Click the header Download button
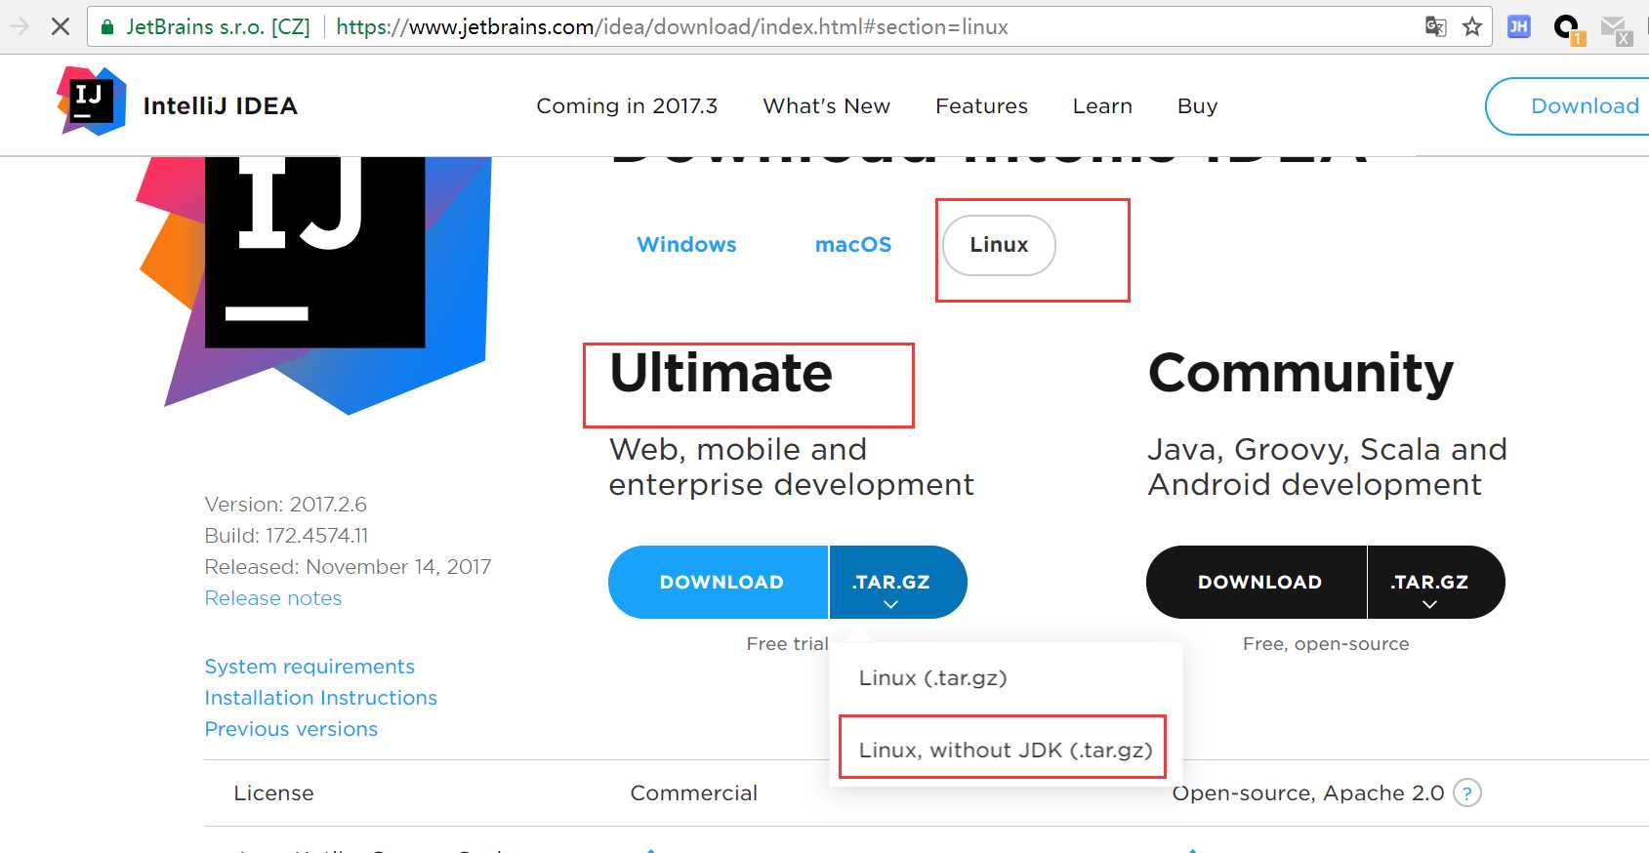Image resolution: width=1649 pixels, height=853 pixels. [1568, 105]
